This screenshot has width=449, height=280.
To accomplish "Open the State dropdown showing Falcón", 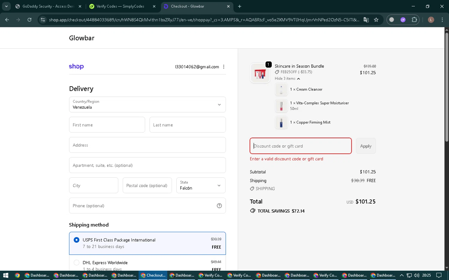I will 201,185.
